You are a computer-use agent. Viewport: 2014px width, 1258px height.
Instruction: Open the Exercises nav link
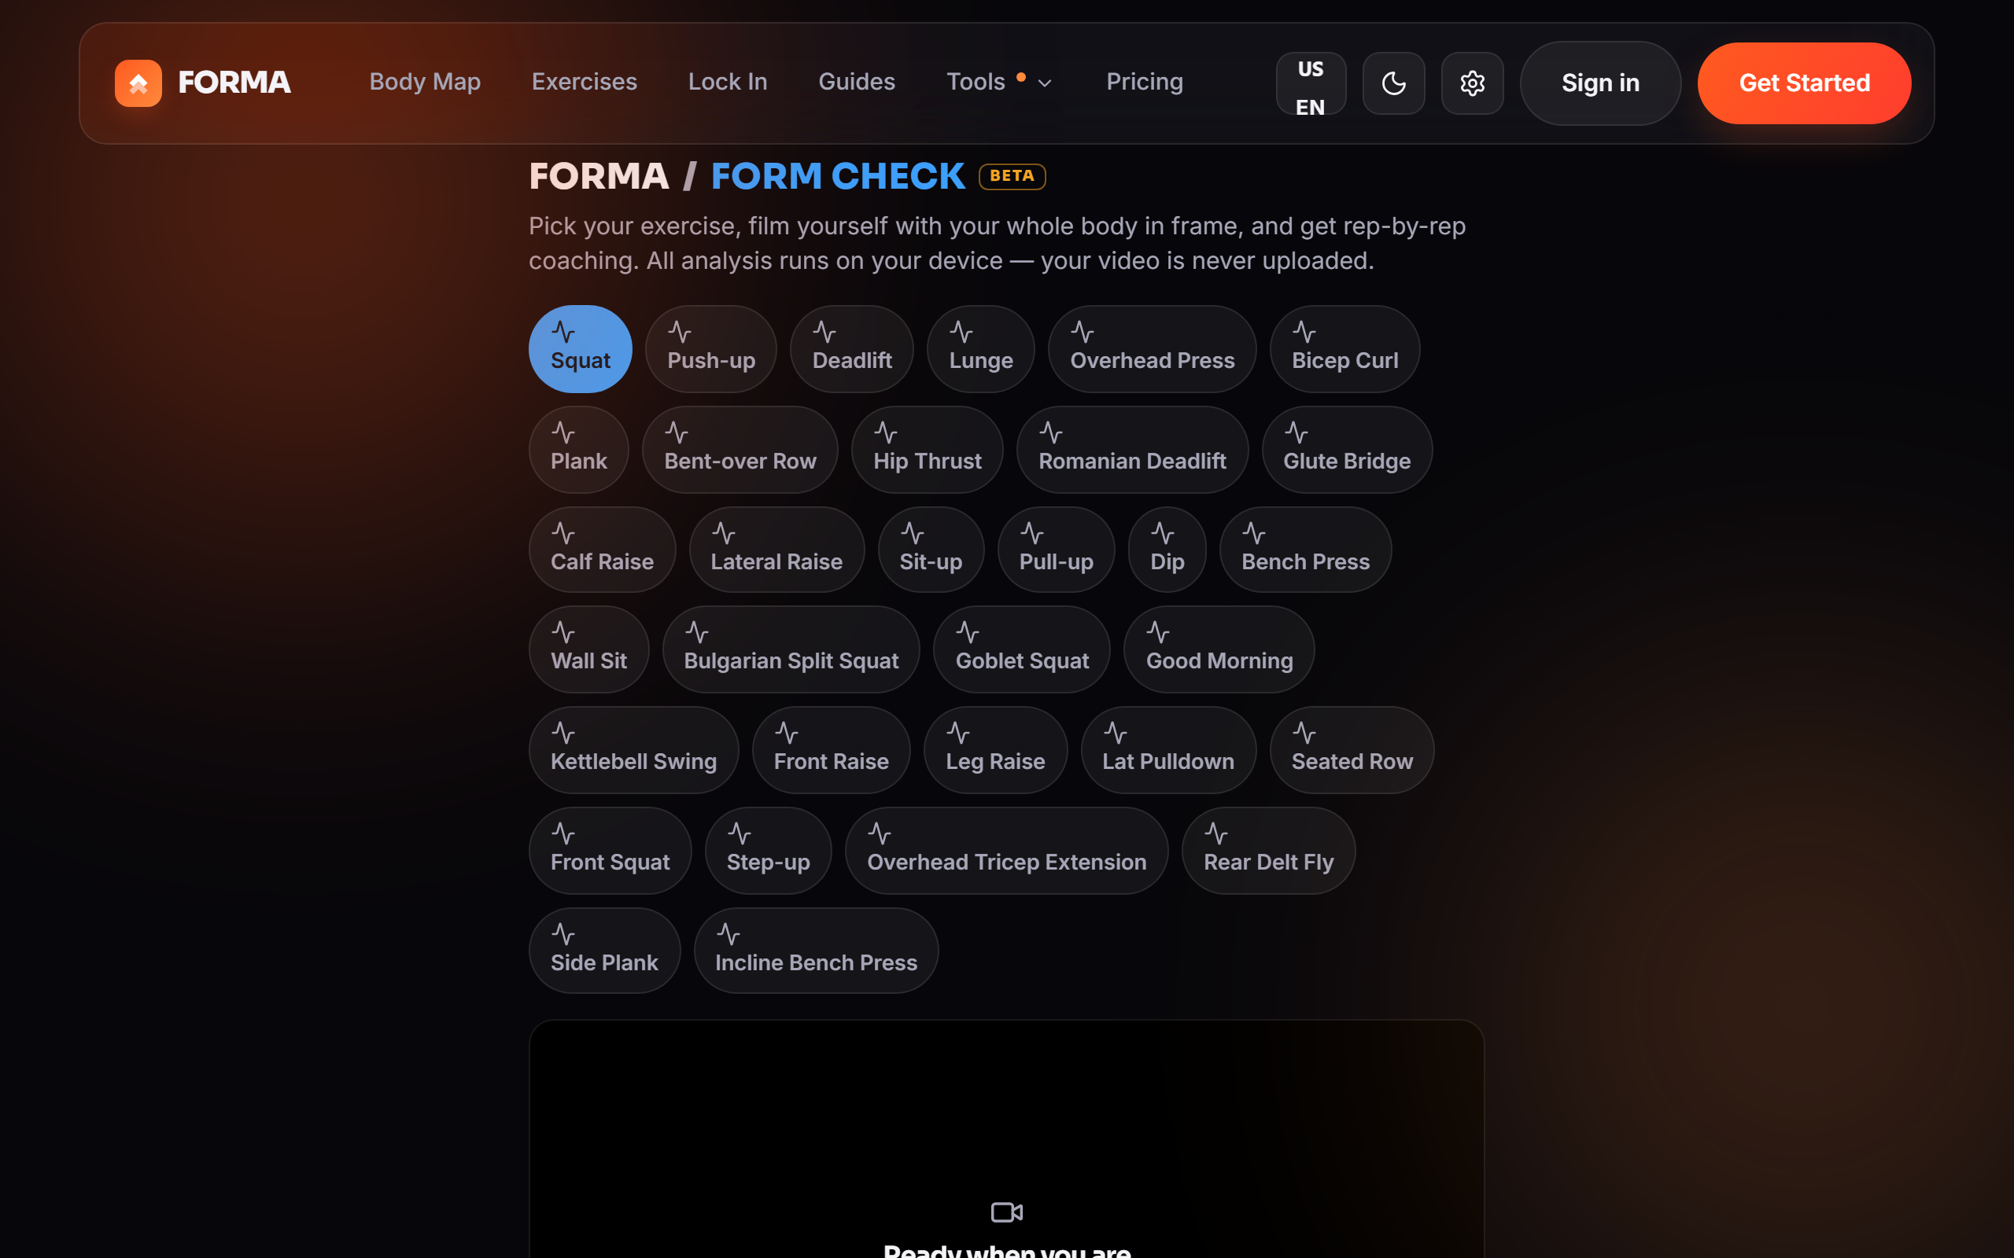point(585,82)
